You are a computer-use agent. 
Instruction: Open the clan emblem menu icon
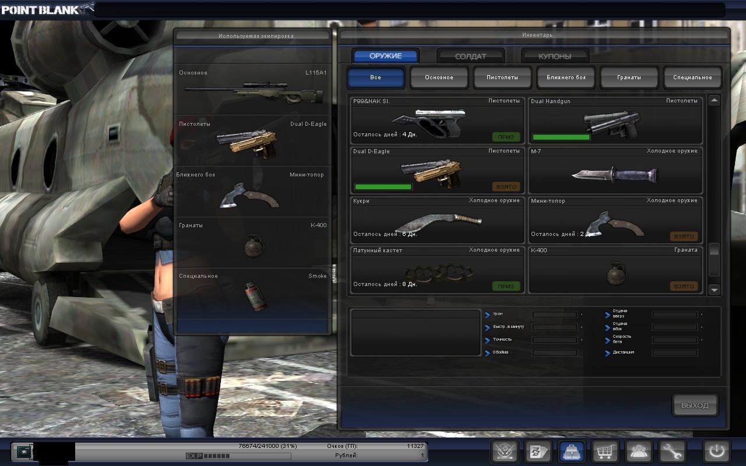505,451
